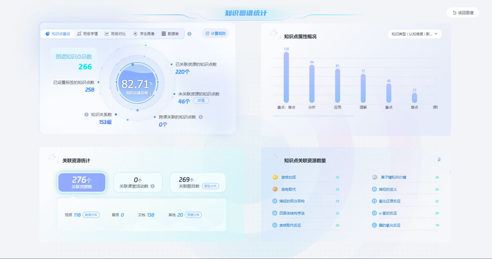Click the info icon beside 数据表 tab
The width and height of the screenshot is (492, 259).
tap(189, 34)
